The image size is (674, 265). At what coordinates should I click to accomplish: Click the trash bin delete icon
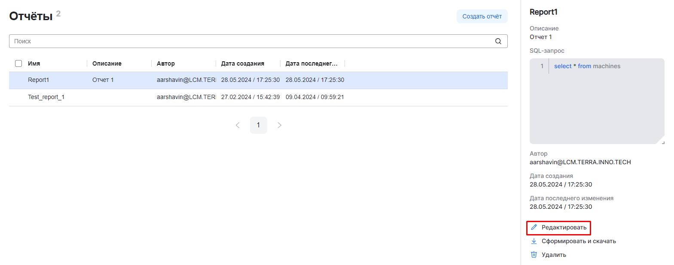(534, 255)
